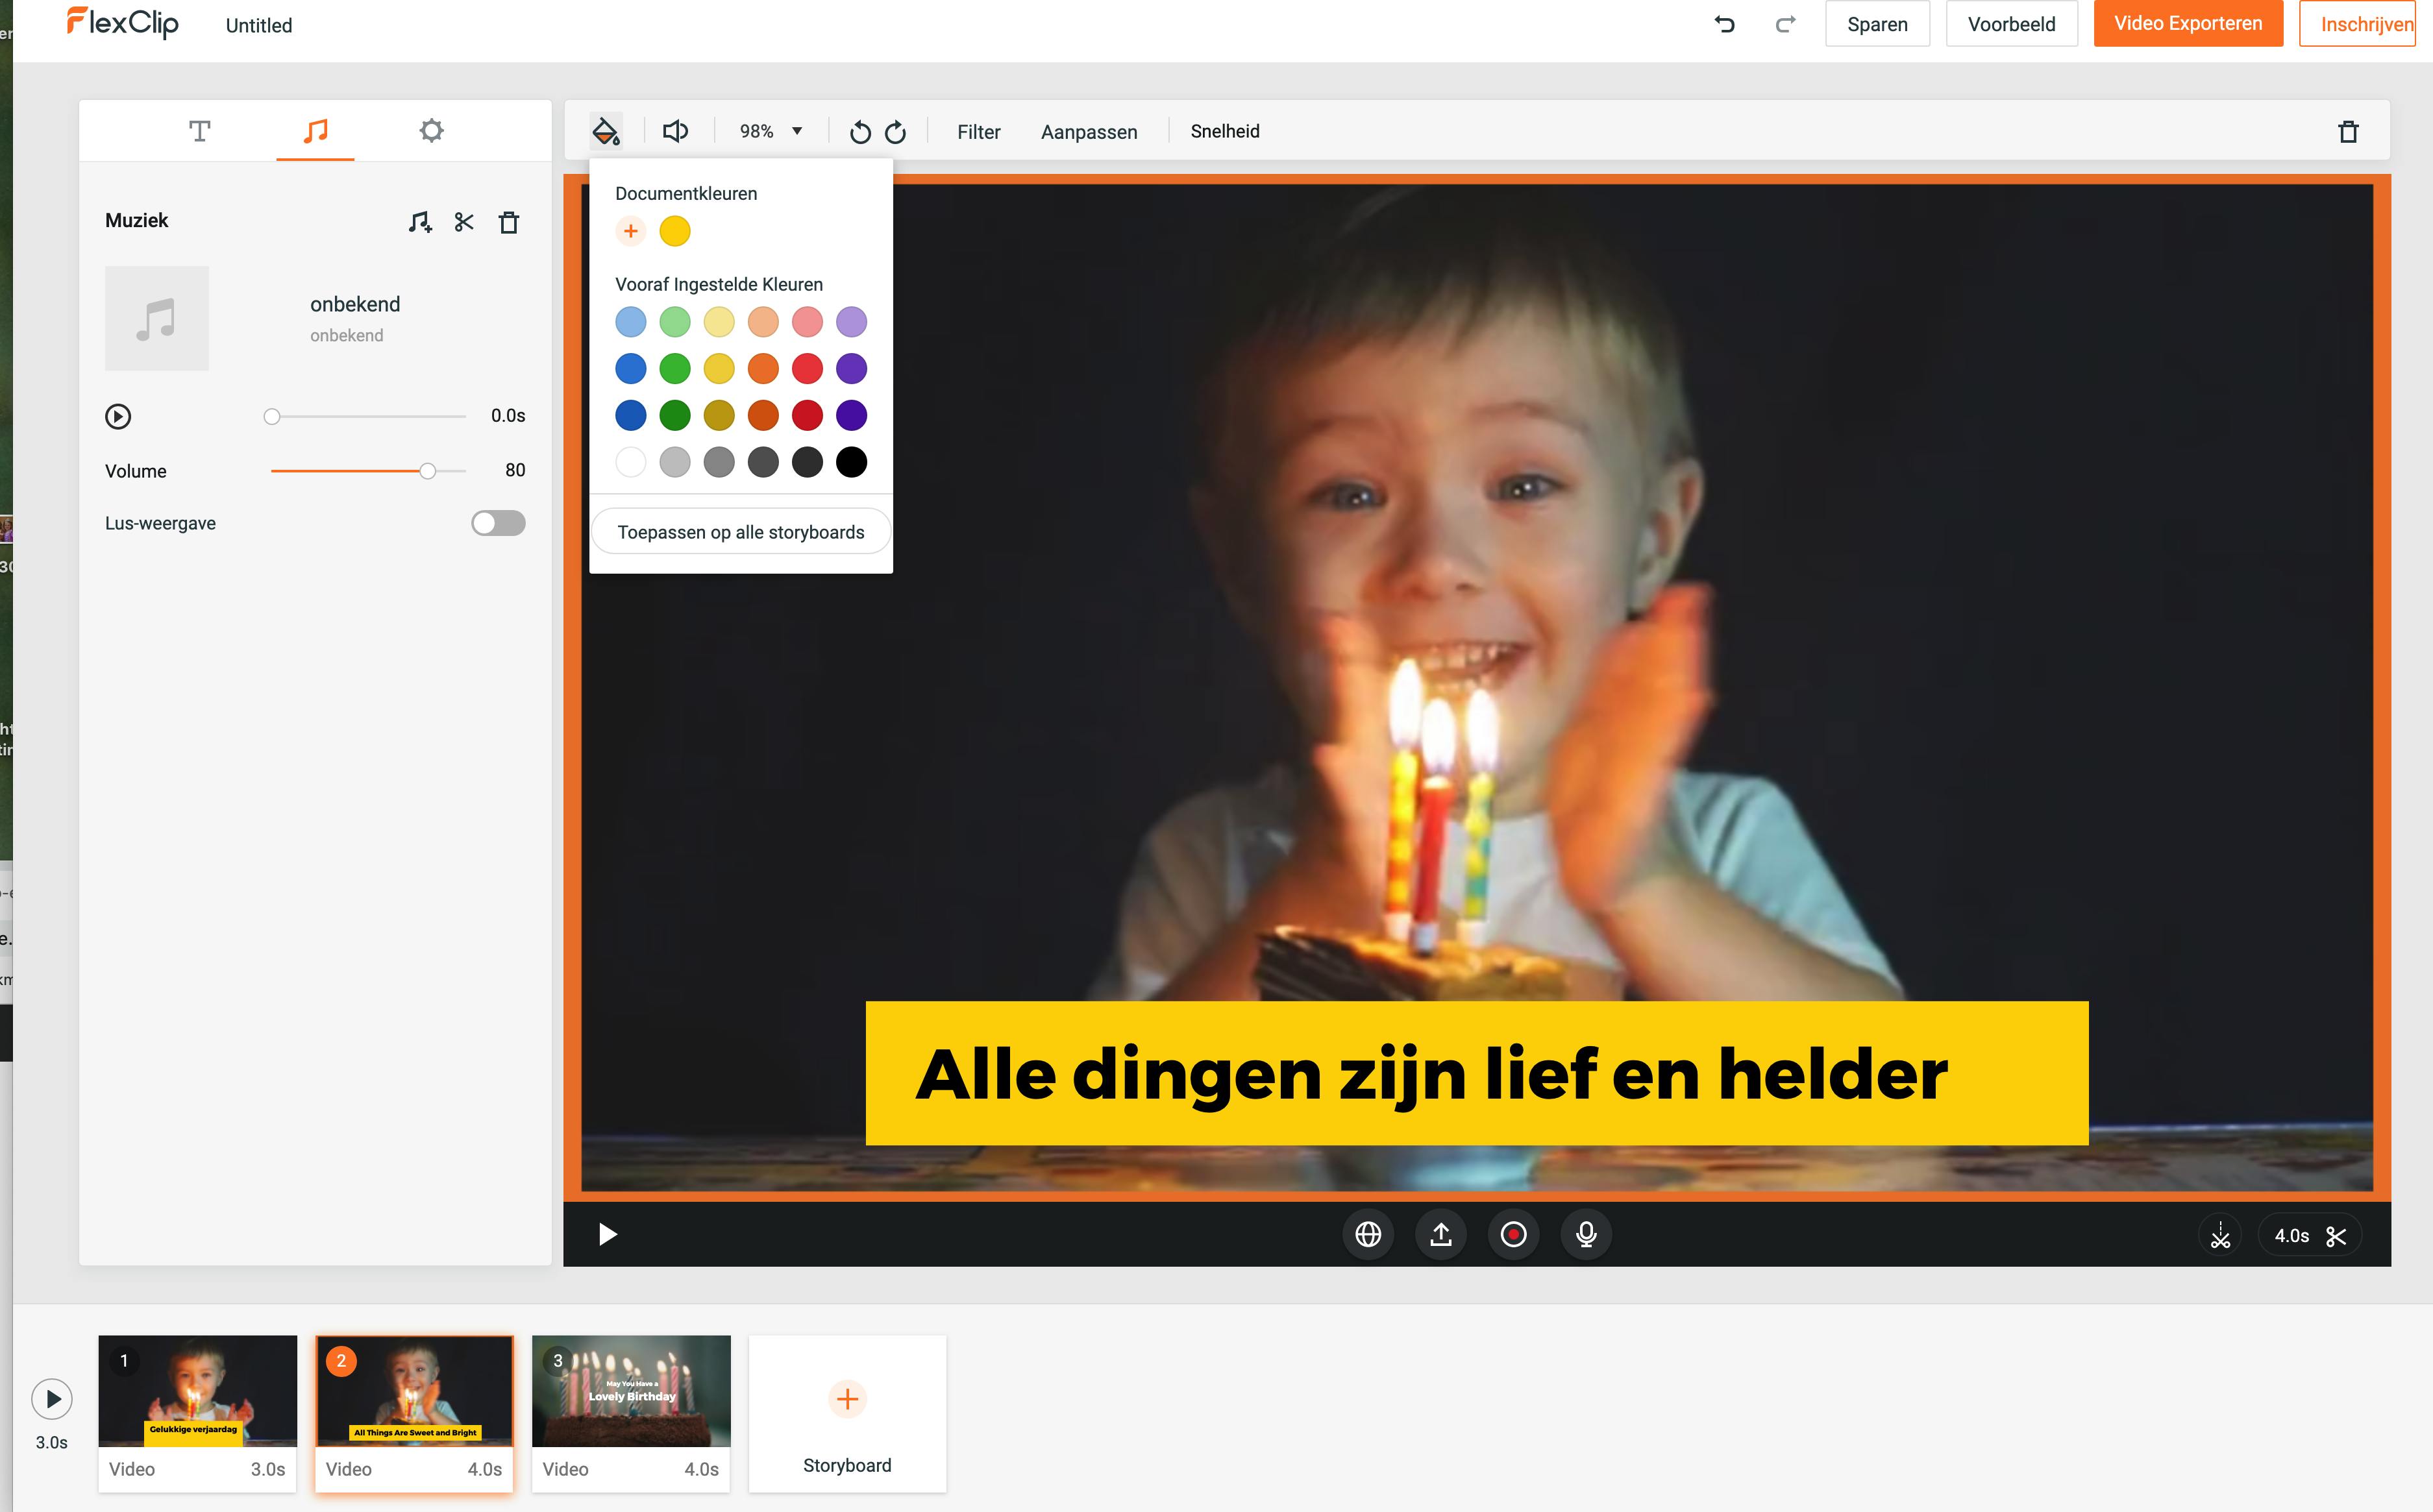The width and height of the screenshot is (2433, 1512).
Task: Click the add music icon
Action: [x=419, y=222]
